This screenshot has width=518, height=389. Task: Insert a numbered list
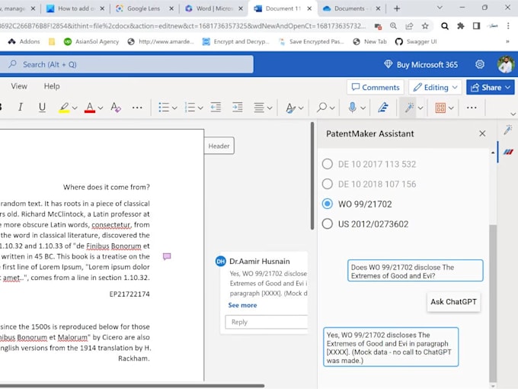190,108
